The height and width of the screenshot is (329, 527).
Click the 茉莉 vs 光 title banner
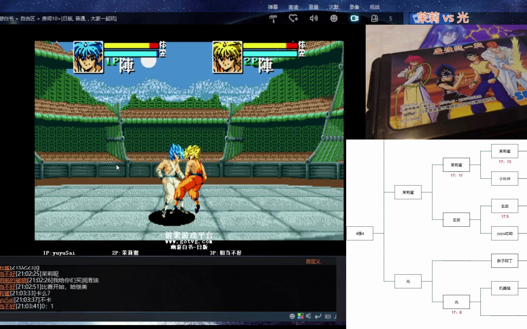[442, 18]
